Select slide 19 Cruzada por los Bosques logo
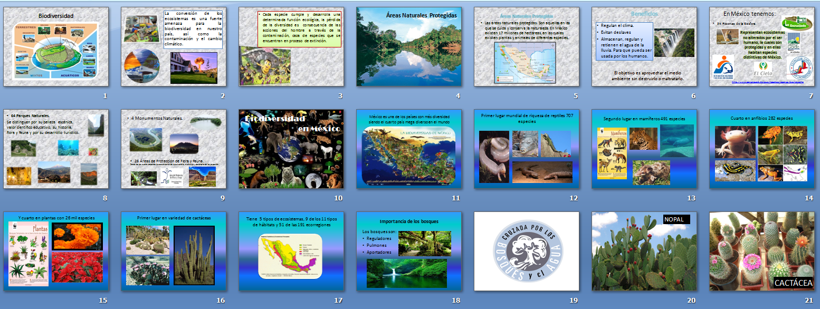 [527, 251]
